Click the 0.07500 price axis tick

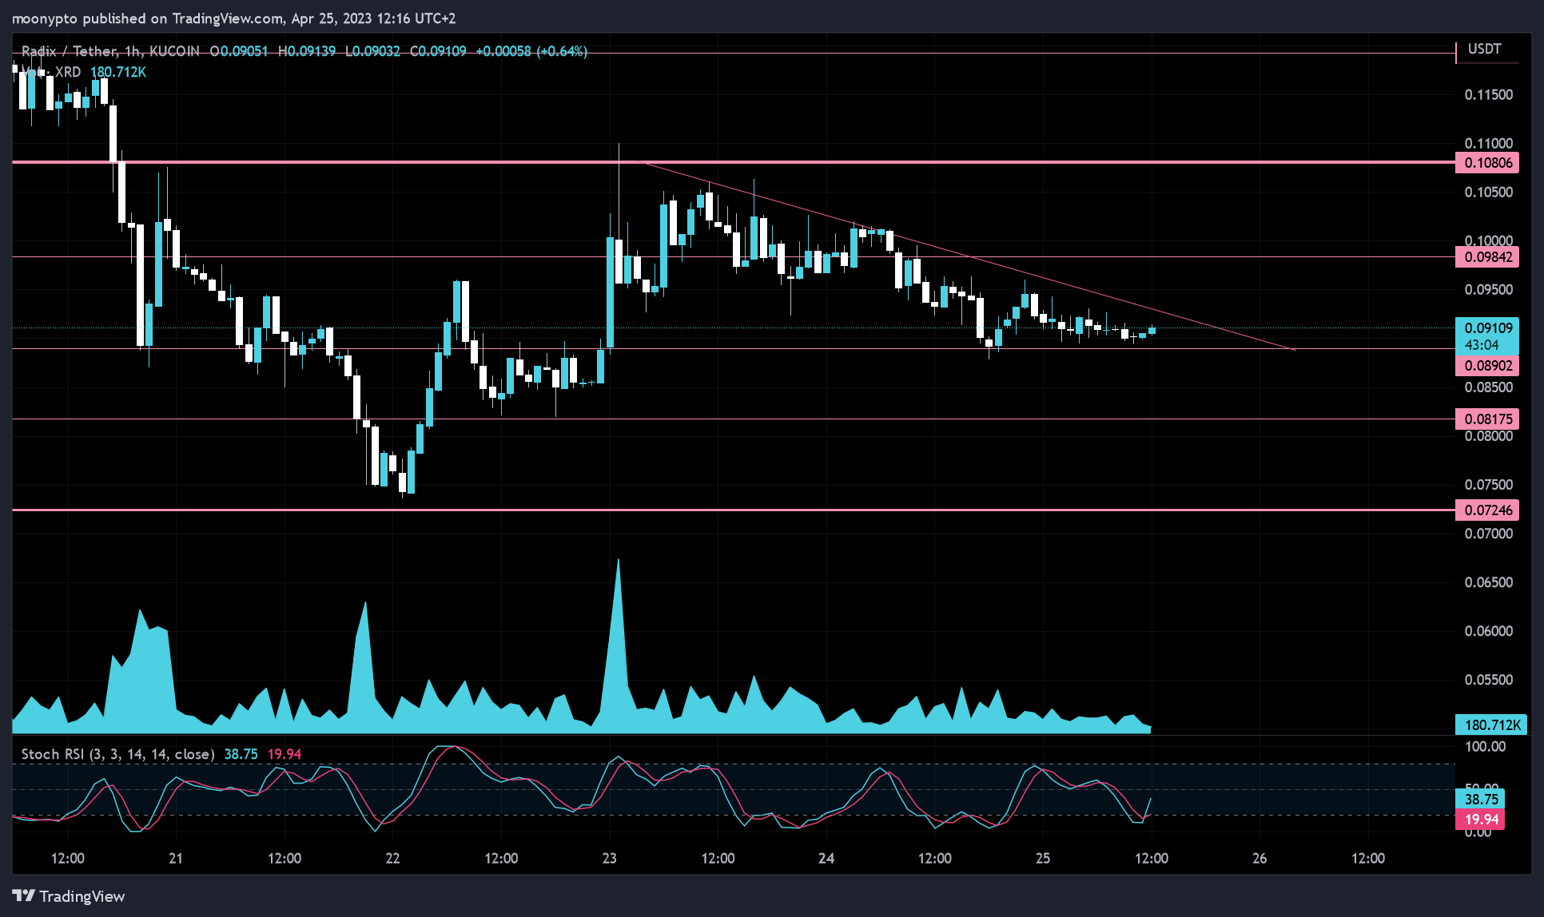point(1489,484)
